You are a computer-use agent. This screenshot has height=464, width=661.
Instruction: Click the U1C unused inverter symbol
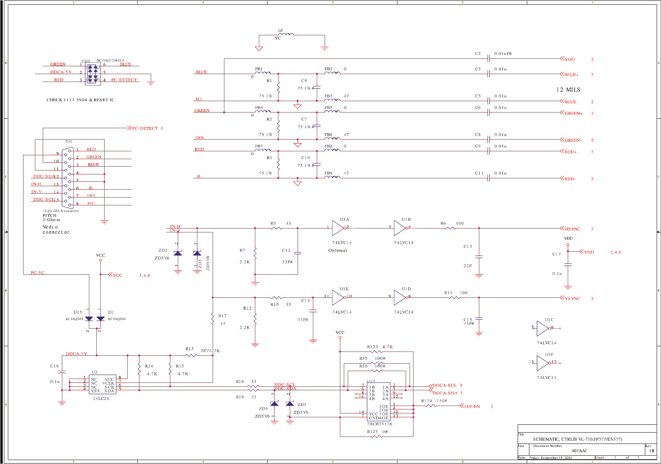click(543, 328)
